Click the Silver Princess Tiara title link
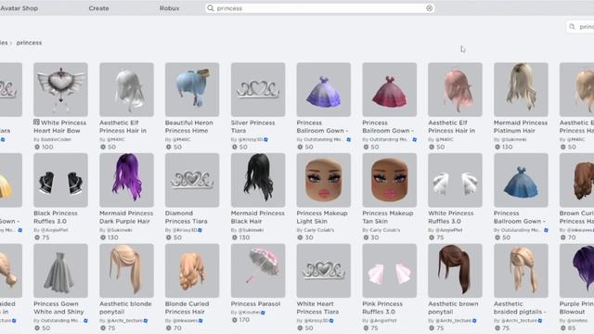The image size is (594, 334). 252,126
